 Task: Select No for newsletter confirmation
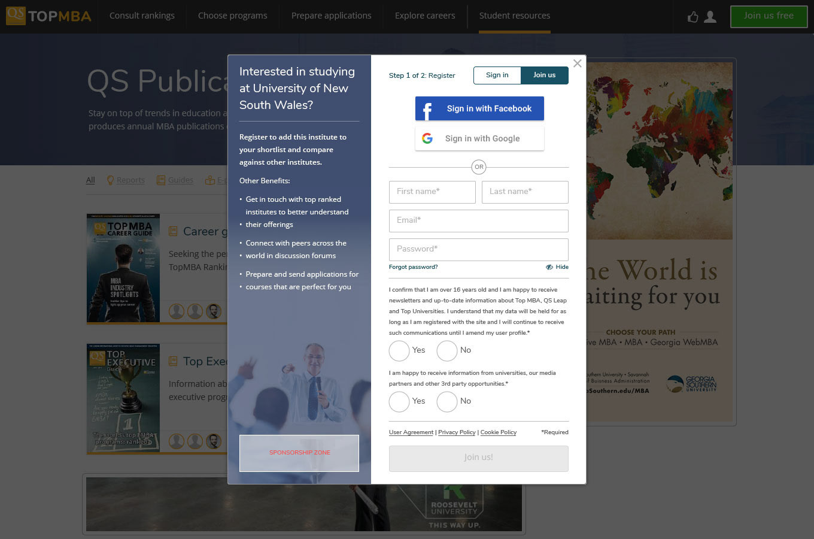coord(447,350)
